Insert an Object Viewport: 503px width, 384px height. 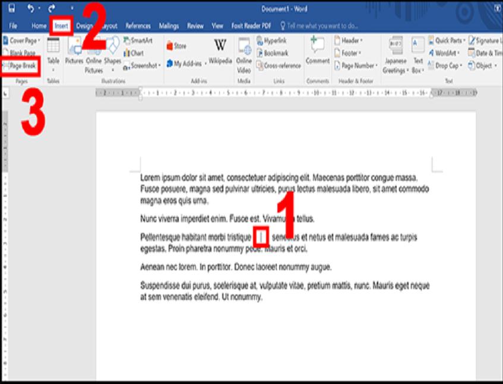[x=483, y=66]
